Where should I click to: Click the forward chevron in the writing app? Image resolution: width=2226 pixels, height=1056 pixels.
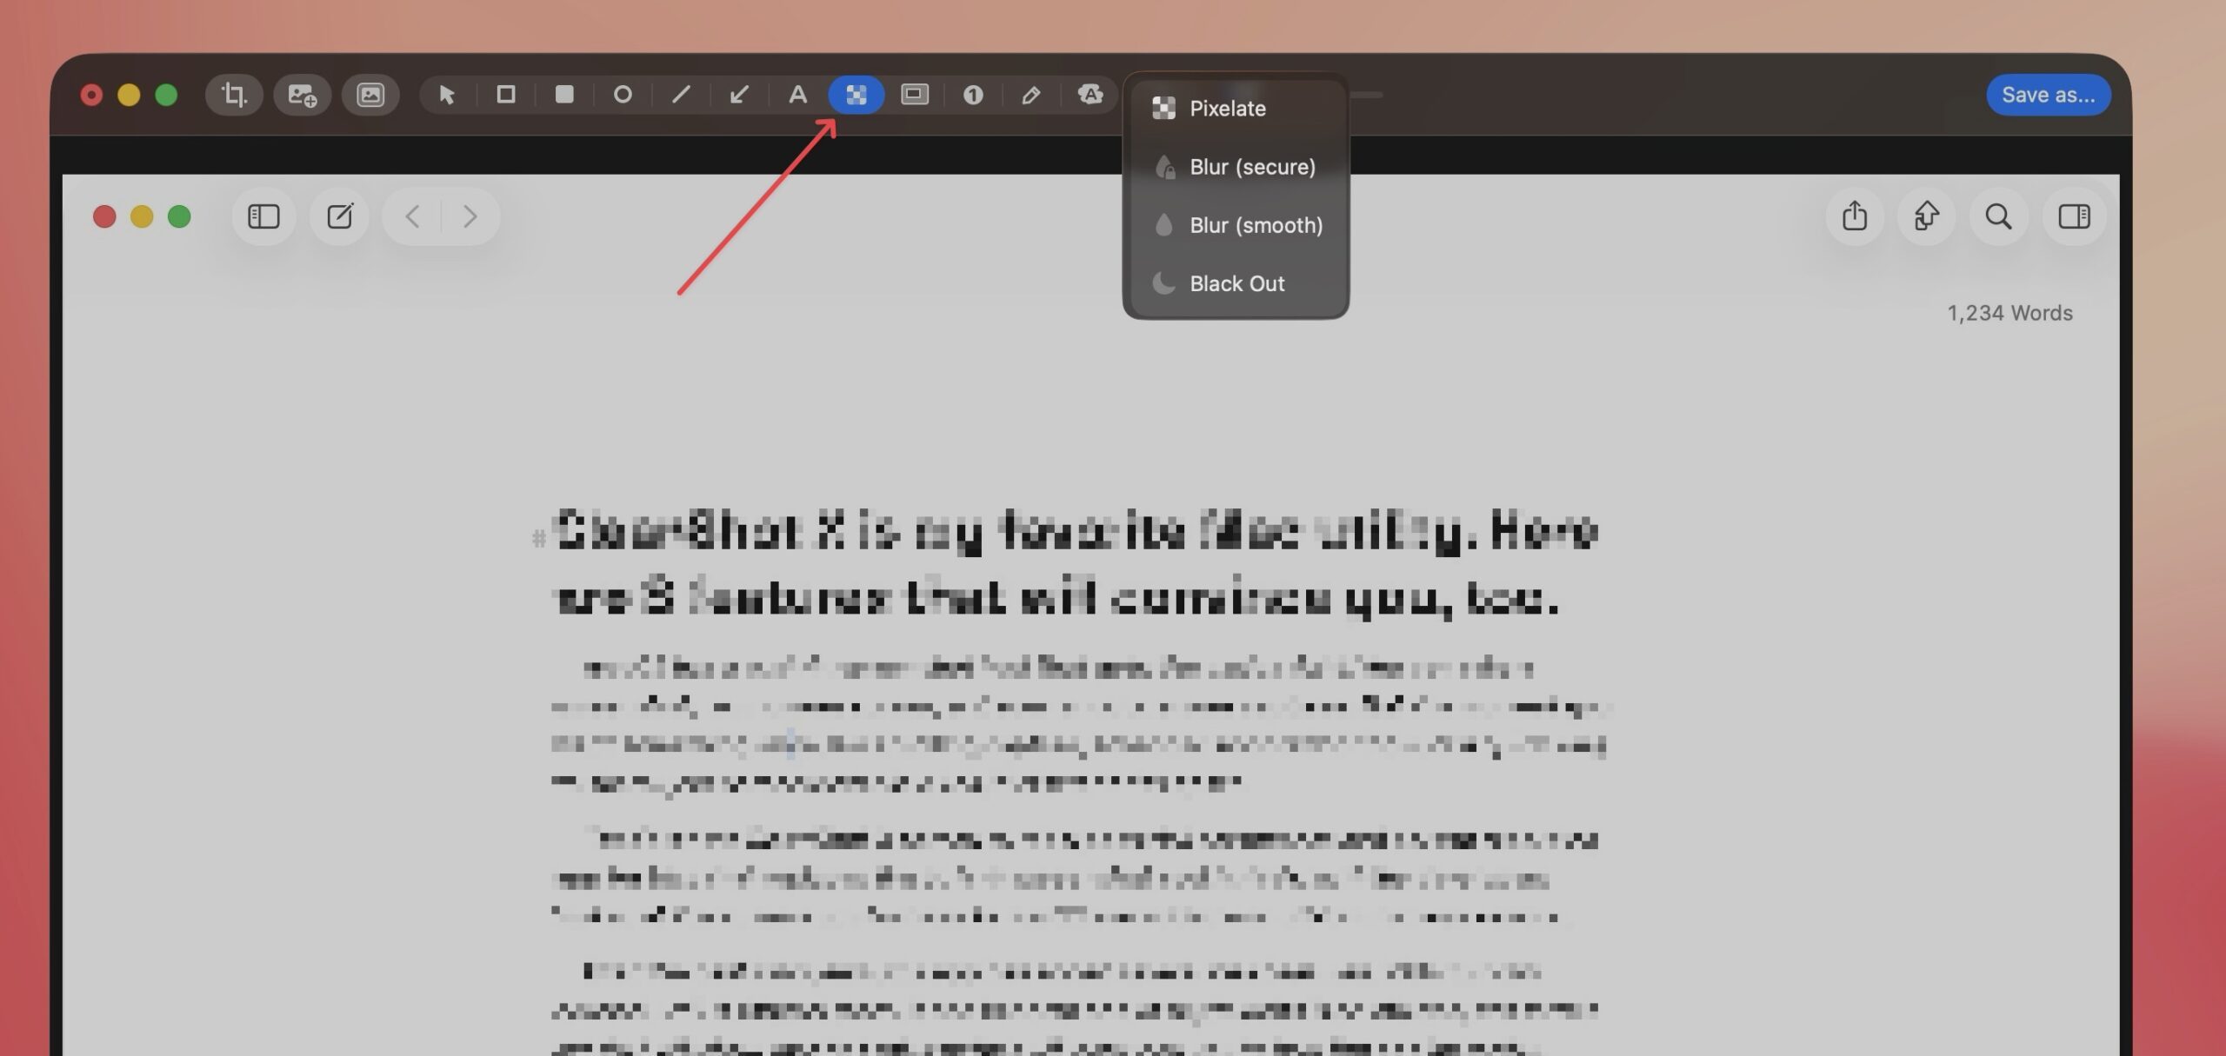pyautogui.click(x=470, y=216)
